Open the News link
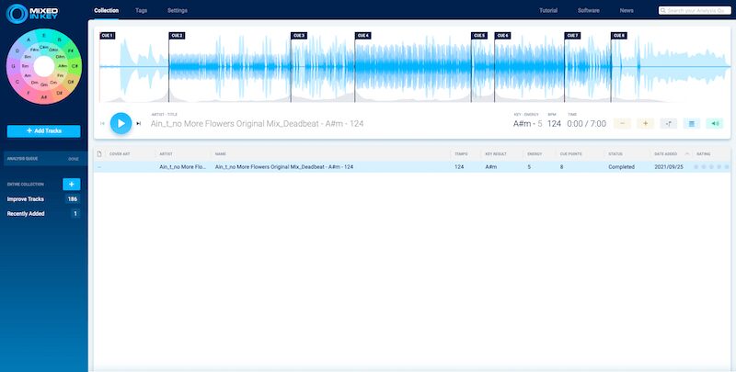This screenshot has width=736, height=372. tap(627, 10)
